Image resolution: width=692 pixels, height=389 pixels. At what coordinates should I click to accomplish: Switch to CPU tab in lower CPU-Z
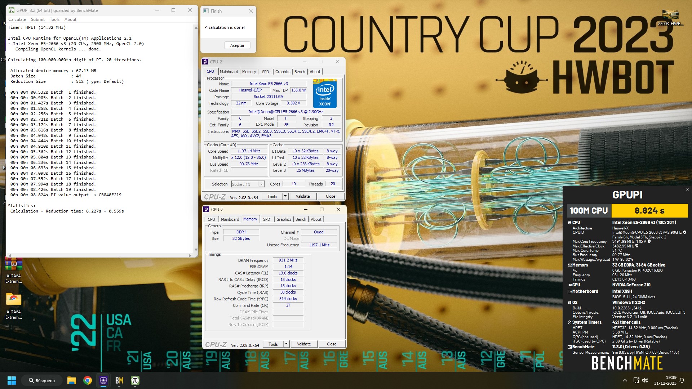pos(211,219)
